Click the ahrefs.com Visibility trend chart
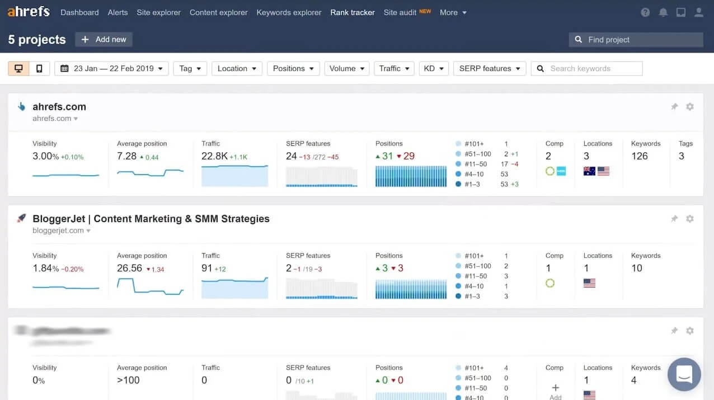Viewport: 714px width, 400px height. pyautogui.click(x=66, y=176)
